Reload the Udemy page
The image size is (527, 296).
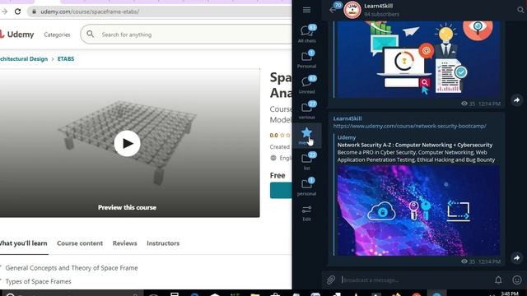pyautogui.click(x=17, y=12)
